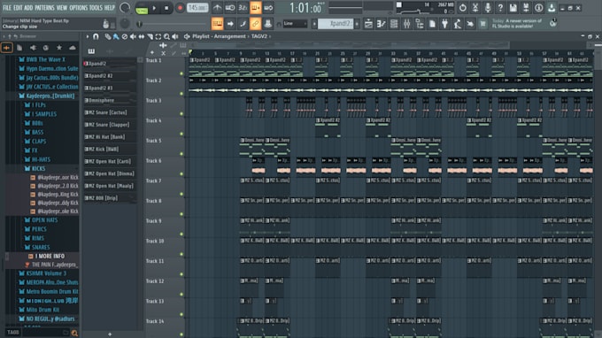Collapse the Kaydeepro Drumkit folder
602x338 pixels.
(x=50, y=96)
